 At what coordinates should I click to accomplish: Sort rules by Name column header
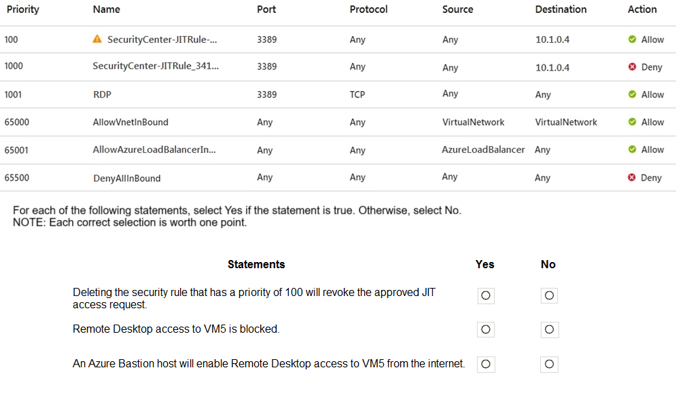pyautogui.click(x=107, y=10)
